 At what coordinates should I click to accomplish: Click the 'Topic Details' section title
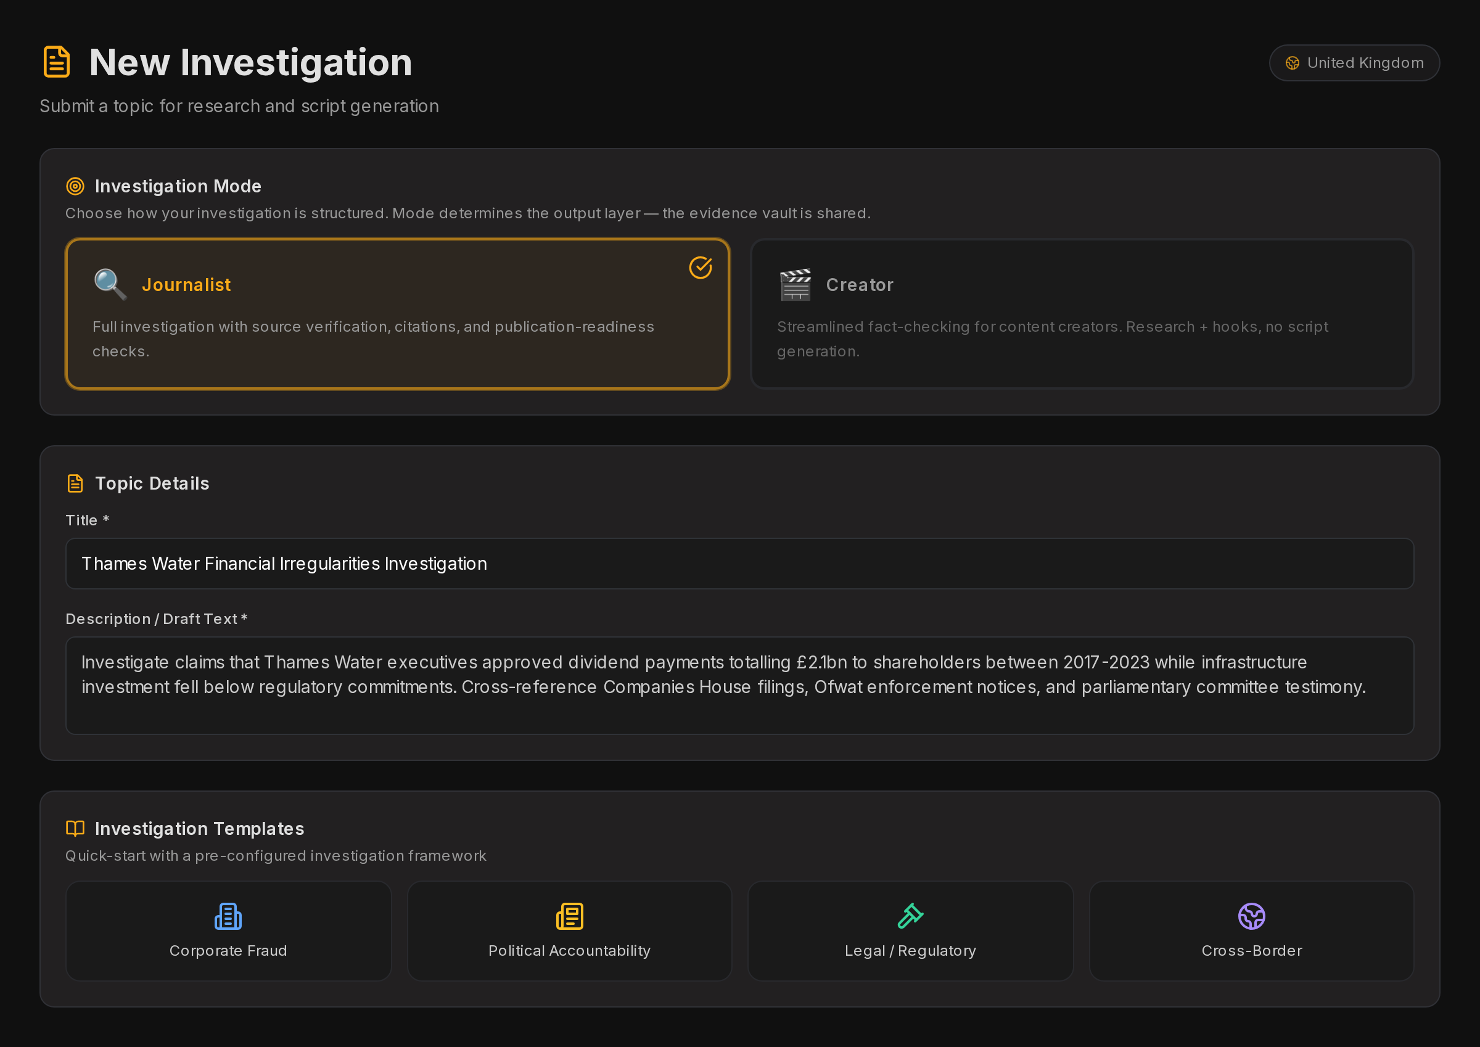pos(152,483)
